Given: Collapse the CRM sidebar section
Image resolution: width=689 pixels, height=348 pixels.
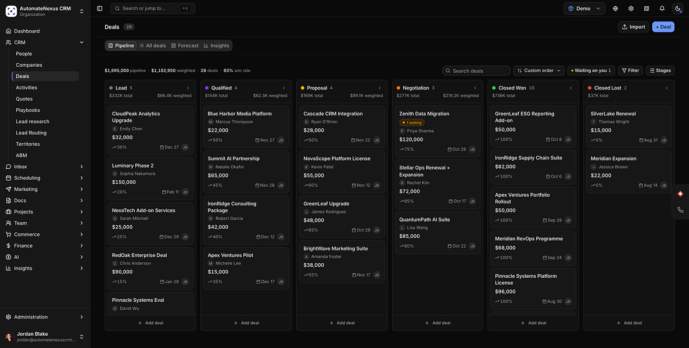Looking at the screenshot, I should coord(81,42).
